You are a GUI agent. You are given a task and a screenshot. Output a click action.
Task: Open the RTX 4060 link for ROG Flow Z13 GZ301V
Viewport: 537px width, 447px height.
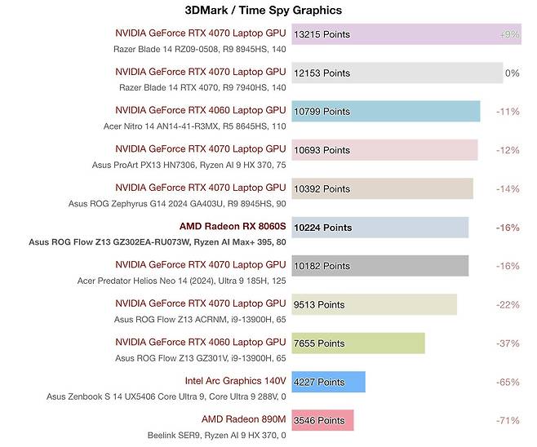(201, 343)
